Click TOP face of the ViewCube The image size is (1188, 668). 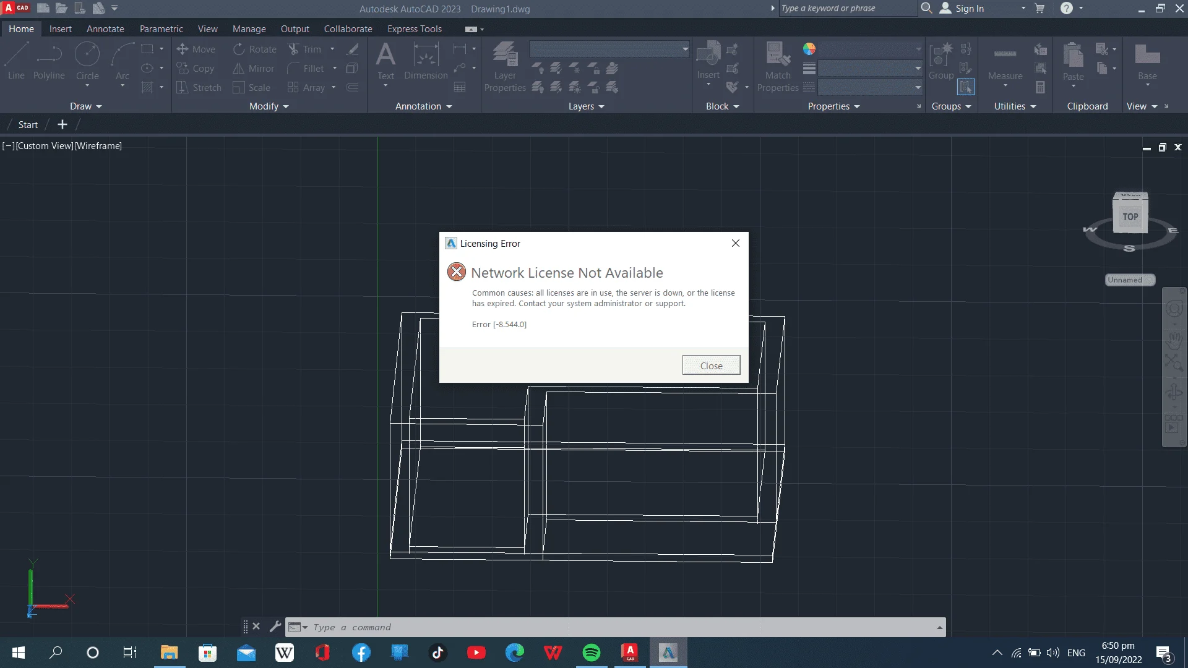[x=1130, y=217]
